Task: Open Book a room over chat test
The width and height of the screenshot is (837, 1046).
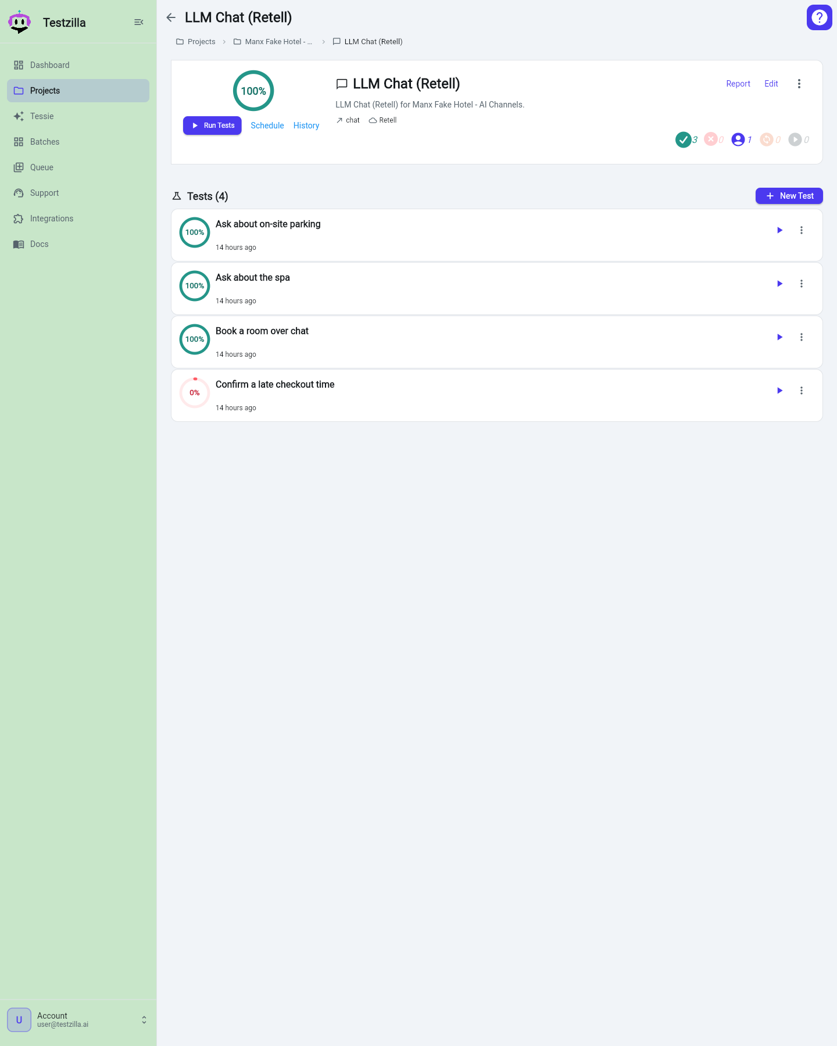Action: (497, 342)
